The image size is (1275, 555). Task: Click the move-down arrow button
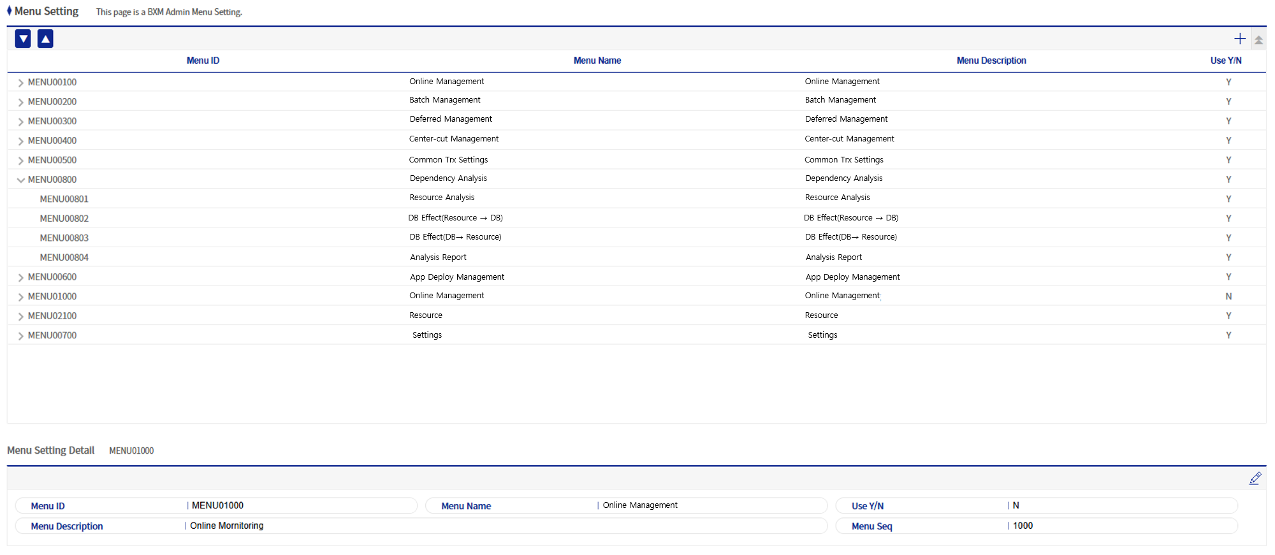pyautogui.click(x=23, y=39)
